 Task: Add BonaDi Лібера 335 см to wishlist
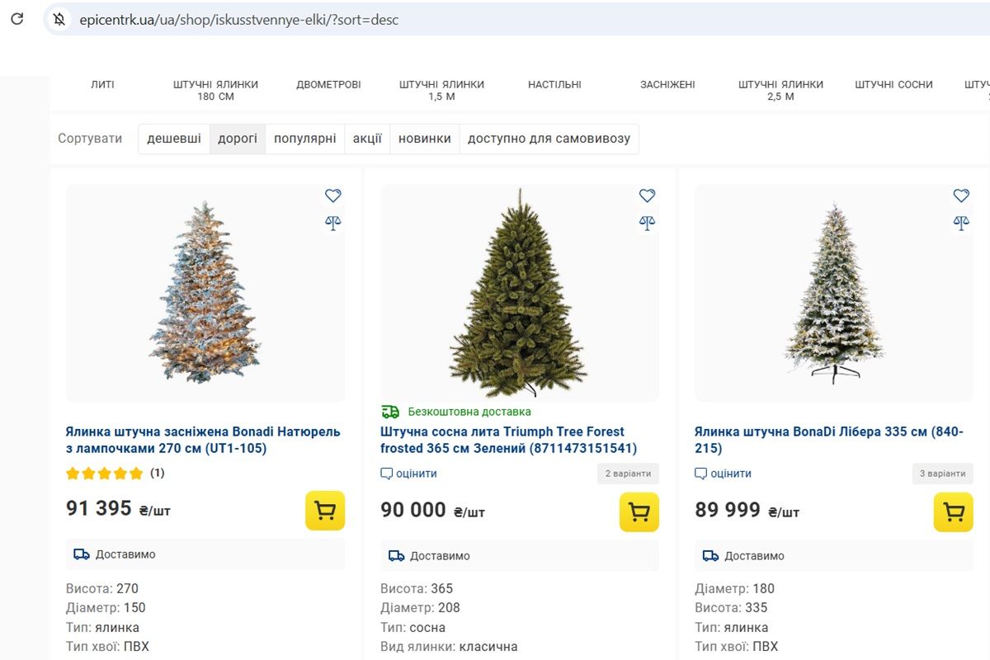(961, 196)
